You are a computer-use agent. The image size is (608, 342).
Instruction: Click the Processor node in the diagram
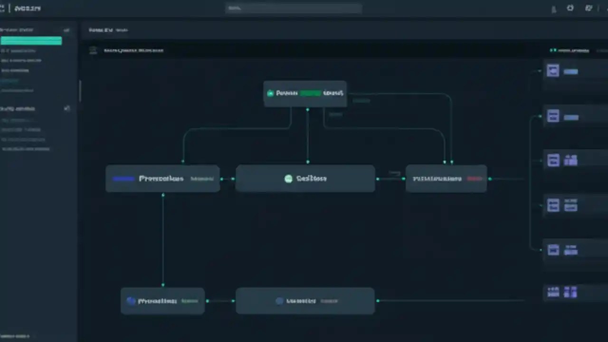click(x=162, y=179)
